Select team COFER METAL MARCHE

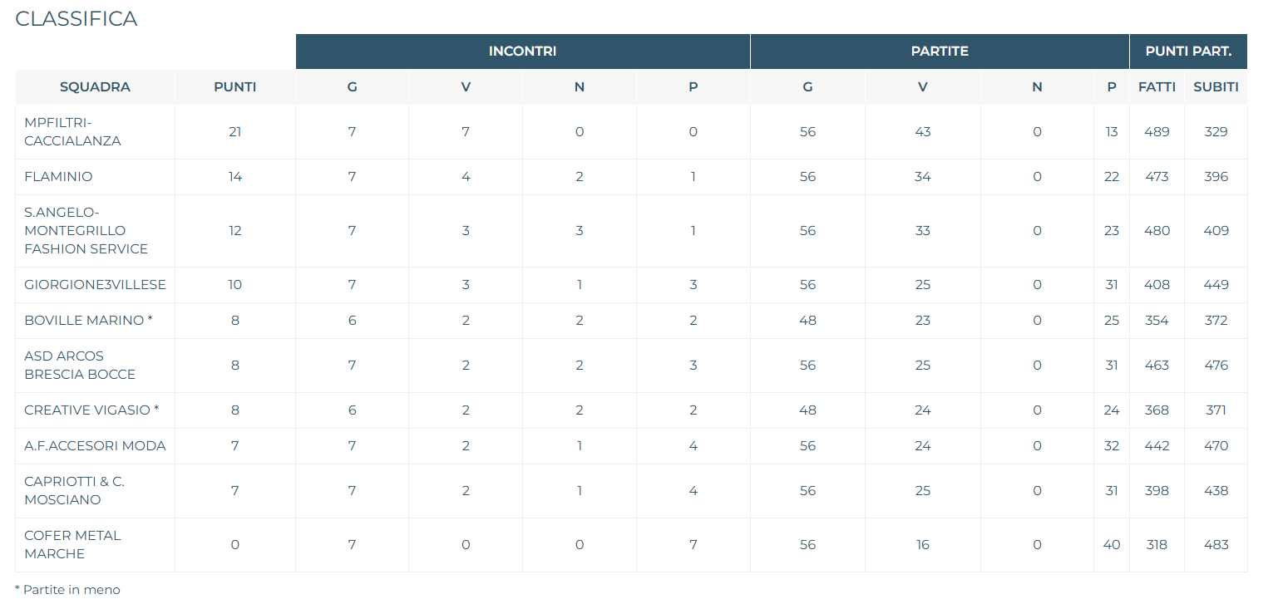pos(72,545)
